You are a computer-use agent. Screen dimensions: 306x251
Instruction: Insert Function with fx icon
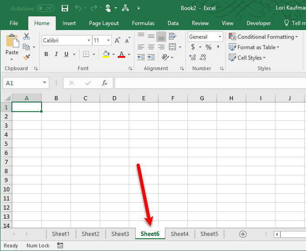pos(105,83)
